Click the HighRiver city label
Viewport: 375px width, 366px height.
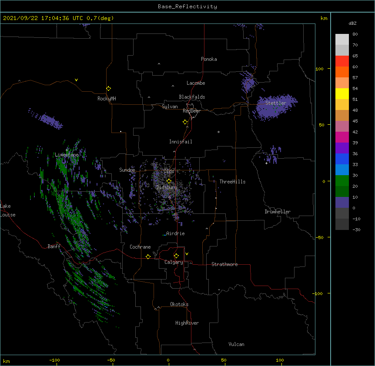tap(187, 323)
